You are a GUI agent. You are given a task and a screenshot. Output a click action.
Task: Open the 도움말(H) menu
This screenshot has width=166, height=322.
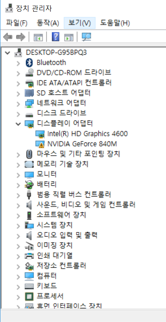(x=115, y=23)
